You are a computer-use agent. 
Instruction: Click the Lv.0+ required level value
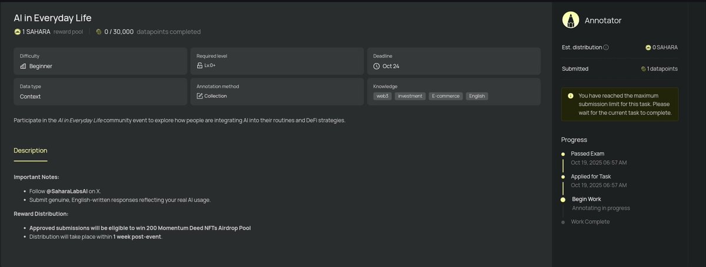211,66
